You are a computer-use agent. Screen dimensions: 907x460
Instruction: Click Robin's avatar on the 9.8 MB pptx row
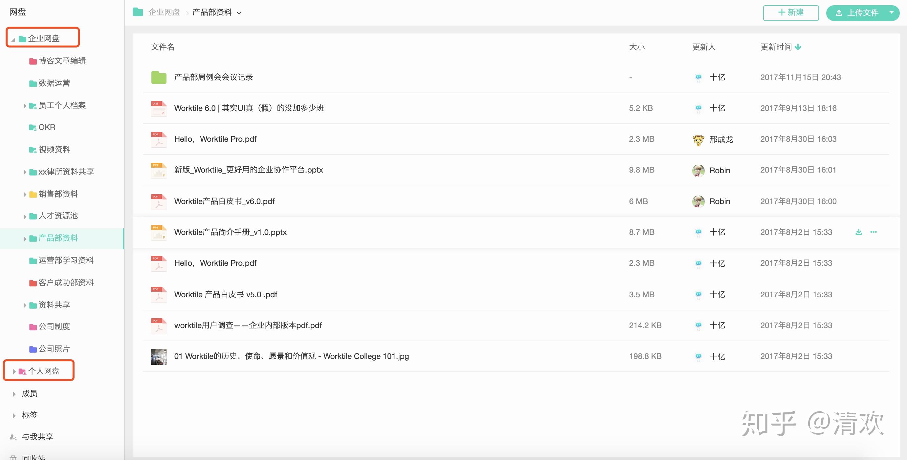click(x=698, y=171)
